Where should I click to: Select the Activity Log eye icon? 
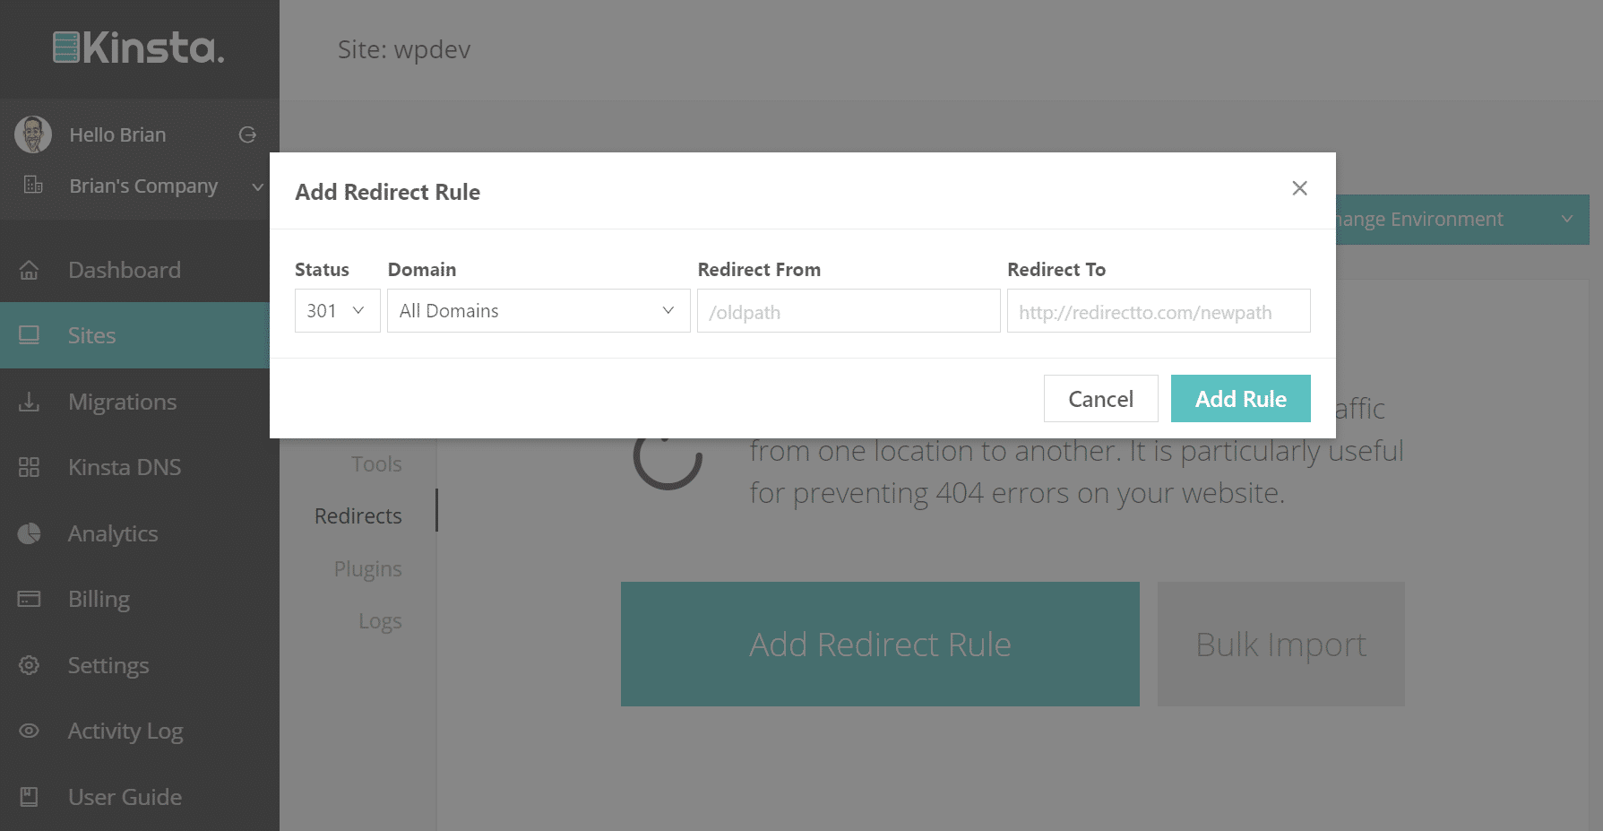[30, 730]
